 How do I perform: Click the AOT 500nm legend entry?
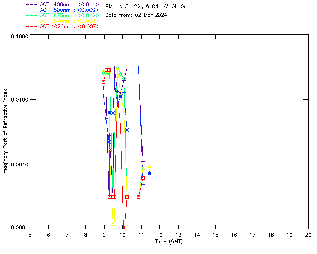coord(63,10)
